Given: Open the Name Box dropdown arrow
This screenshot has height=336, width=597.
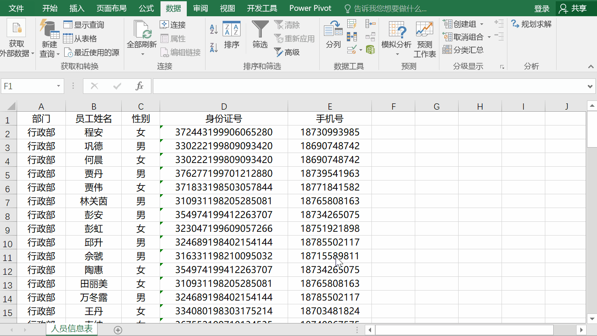Looking at the screenshot, I should tap(58, 86).
